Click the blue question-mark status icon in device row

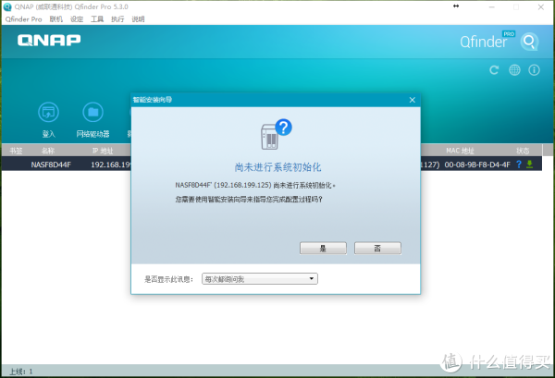[x=519, y=165]
